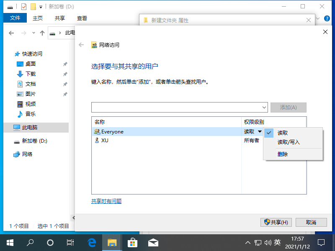Set permission to 读取/写入
Image resolution: width=335 pixels, height=251 pixels.
pos(289,142)
